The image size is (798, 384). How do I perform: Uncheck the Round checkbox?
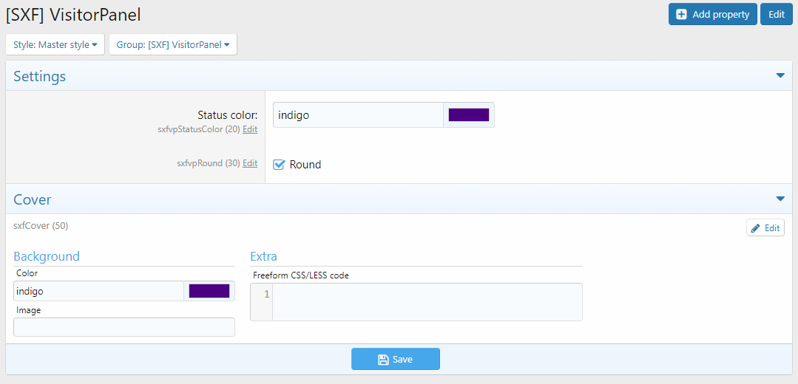click(x=279, y=165)
